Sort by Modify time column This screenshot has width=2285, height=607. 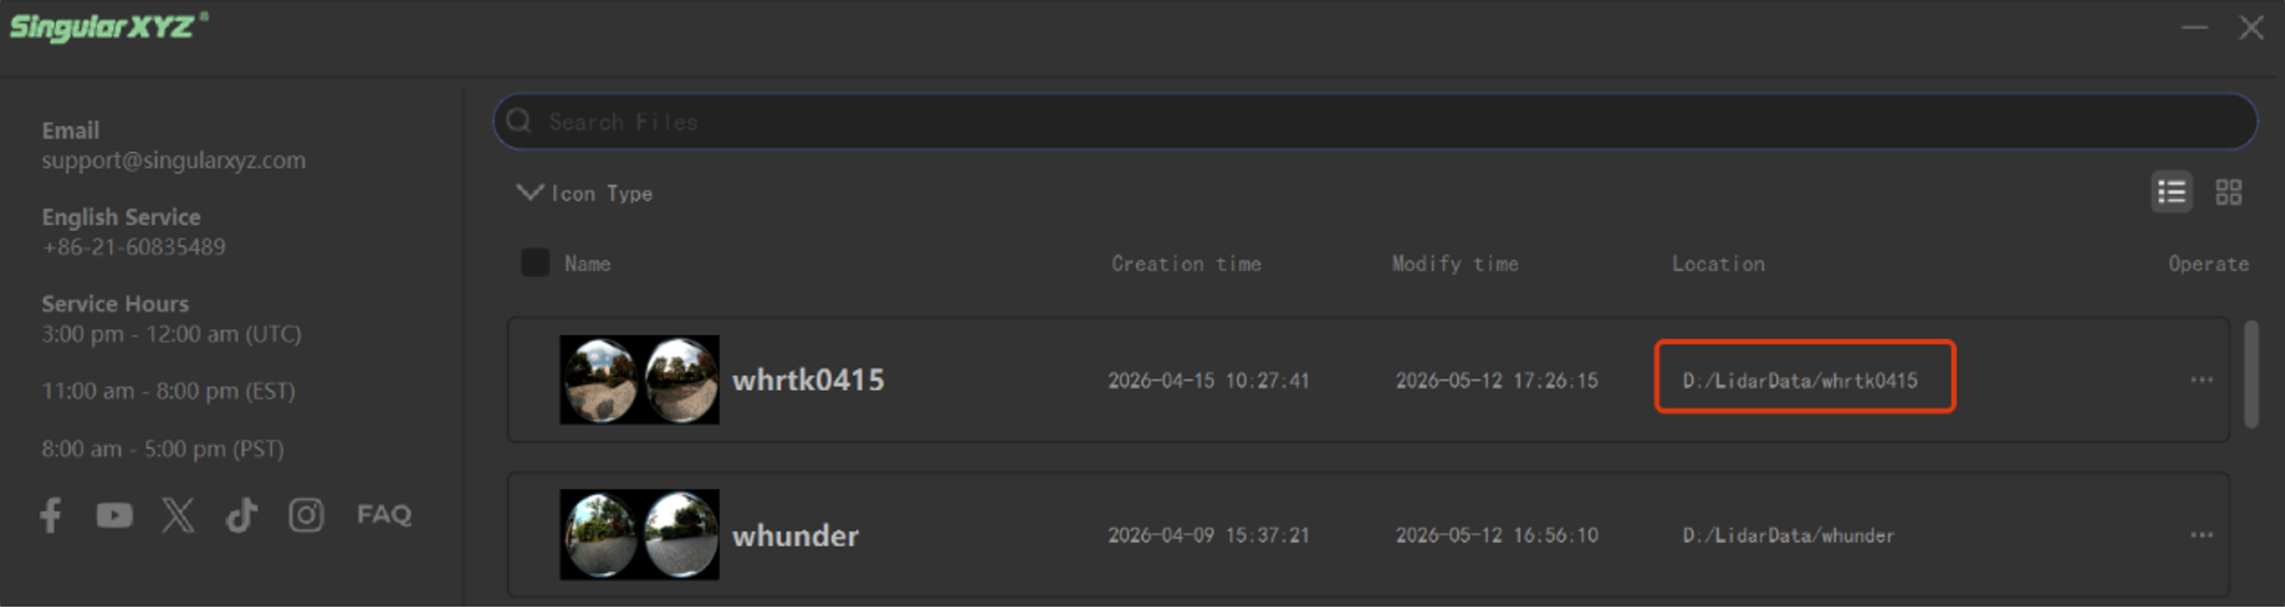[1455, 263]
